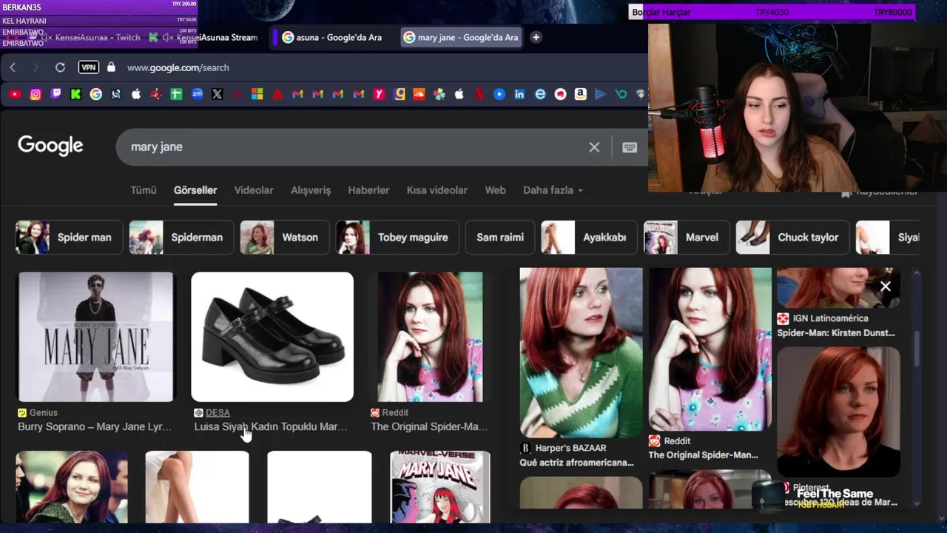This screenshot has height=533, width=947.
Task: Open the Burry Soprano Mary Jane album thumbnail
Action: click(95, 337)
